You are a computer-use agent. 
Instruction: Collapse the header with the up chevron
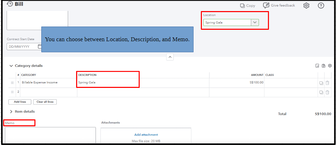[170, 57]
